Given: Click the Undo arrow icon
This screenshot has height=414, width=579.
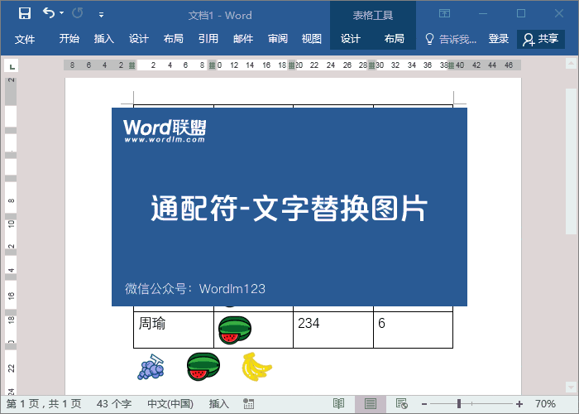Looking at the screenshot, I should (49, 13).
